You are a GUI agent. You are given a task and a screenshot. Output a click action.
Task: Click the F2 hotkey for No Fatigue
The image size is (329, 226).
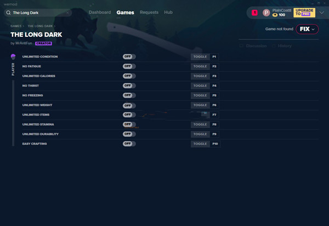click(x=214, y=66)
